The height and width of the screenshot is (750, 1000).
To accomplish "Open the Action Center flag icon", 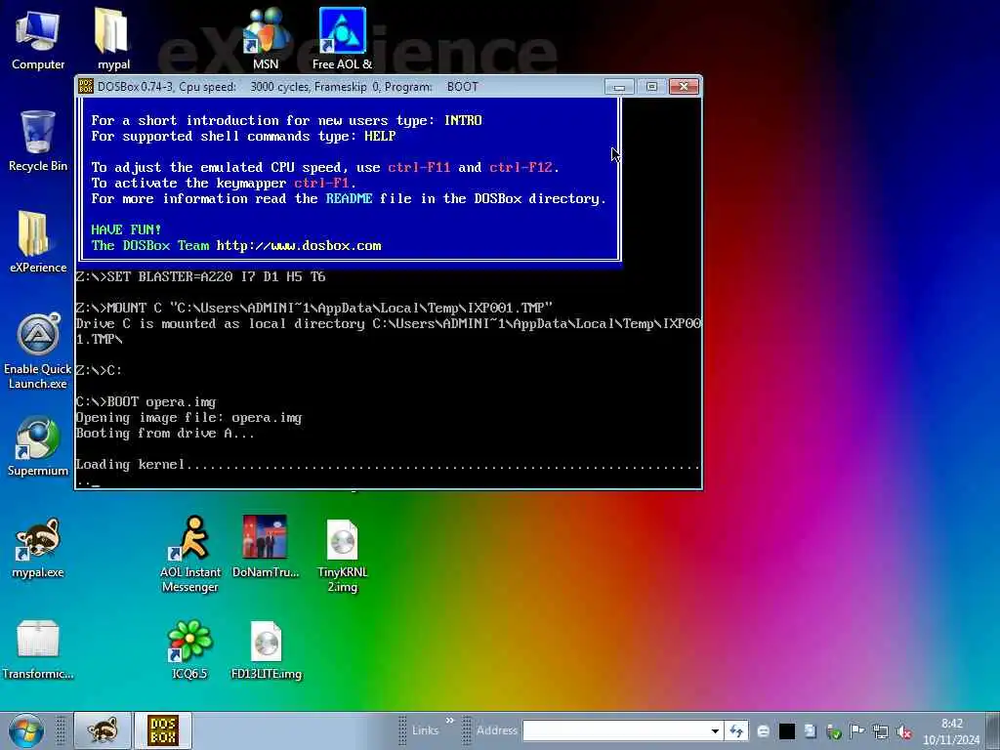I will [856, 731].
